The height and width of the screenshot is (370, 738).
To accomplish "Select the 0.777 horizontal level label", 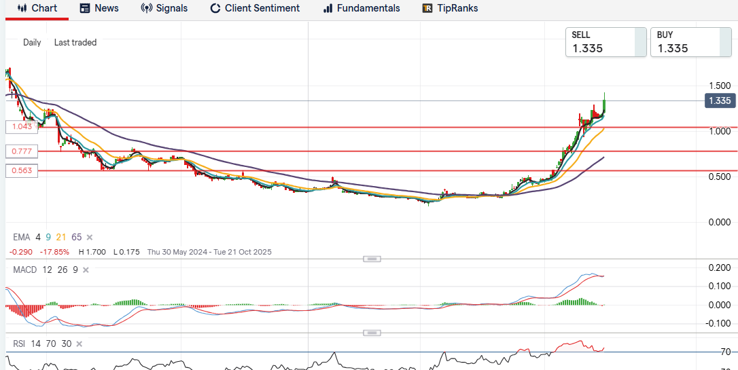I will click(x=21, y=151).
